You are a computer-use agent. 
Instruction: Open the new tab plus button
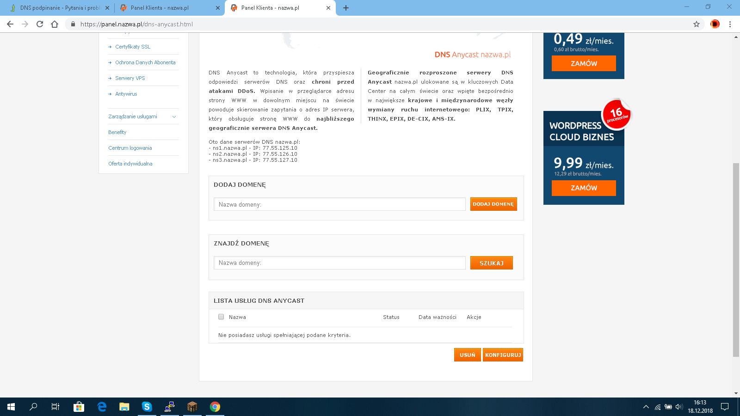(346, 8)
